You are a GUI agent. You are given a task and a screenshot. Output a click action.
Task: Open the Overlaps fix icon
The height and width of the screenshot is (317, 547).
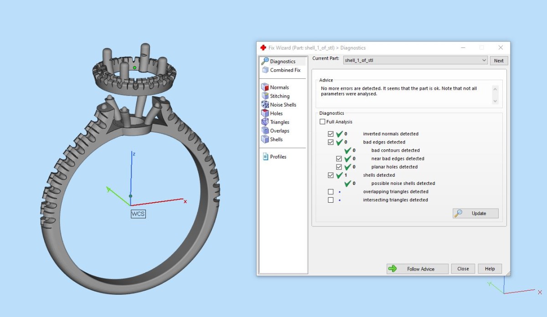[265, 131]
